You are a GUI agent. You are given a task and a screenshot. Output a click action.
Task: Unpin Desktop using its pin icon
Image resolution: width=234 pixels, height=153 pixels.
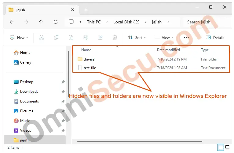pyautogui.click(x=63, y=82)
